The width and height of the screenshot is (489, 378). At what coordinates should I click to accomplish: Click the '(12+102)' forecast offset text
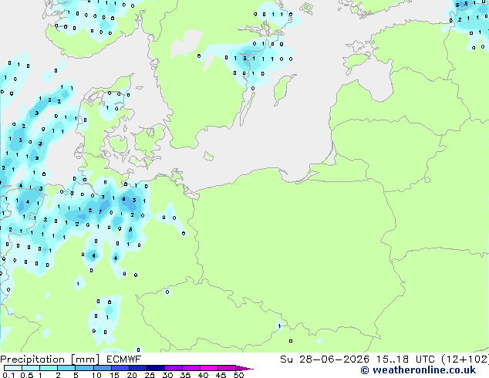[465, 359]
